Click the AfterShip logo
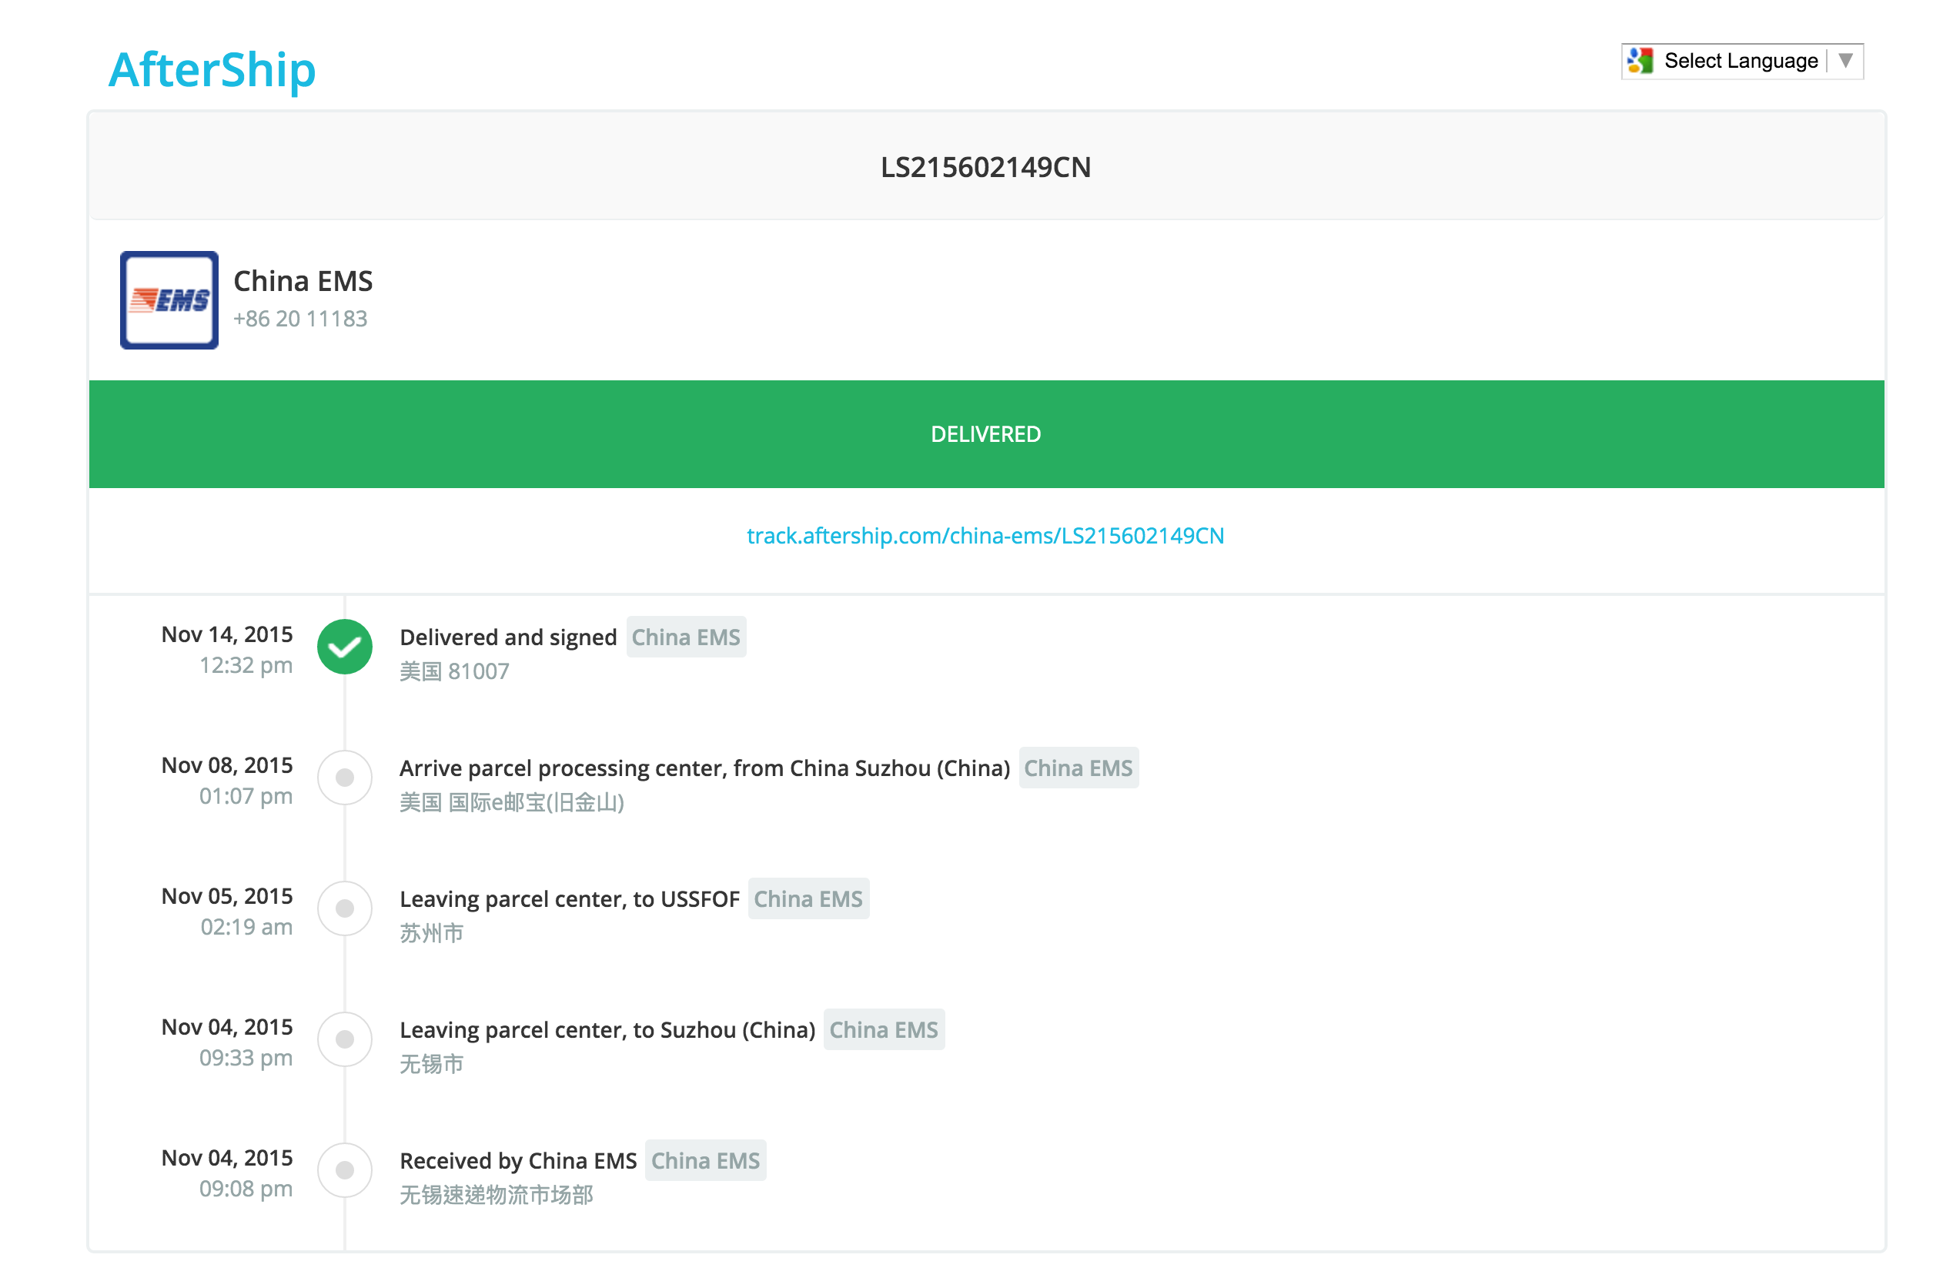This screenshot has height=1278, width=1943. coord(212,70)
